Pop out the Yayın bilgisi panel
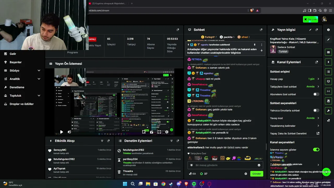The image size is (334, 188). tap(317, 30)
